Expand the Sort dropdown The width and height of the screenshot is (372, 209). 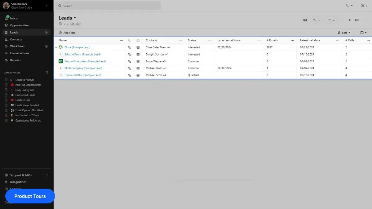coord(344,33)
